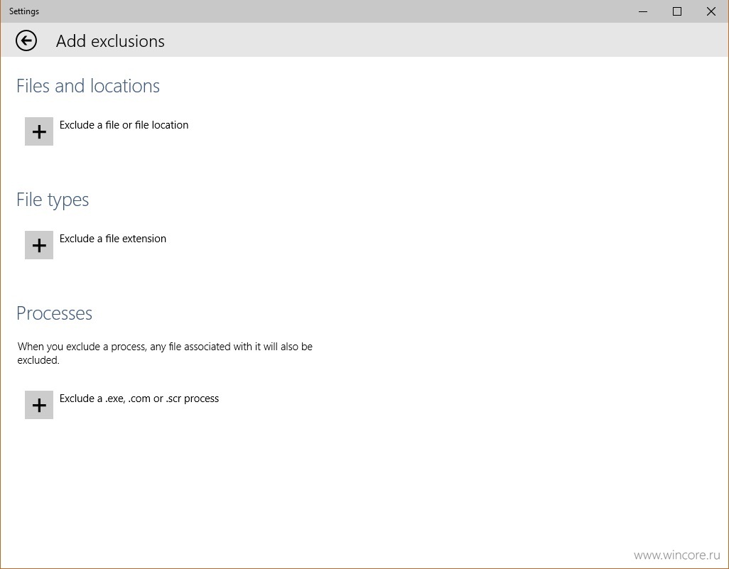Viewport: 729px width, 569px height.
Task: Click plus icon to exclude a file location
Action: click(39, 131)
